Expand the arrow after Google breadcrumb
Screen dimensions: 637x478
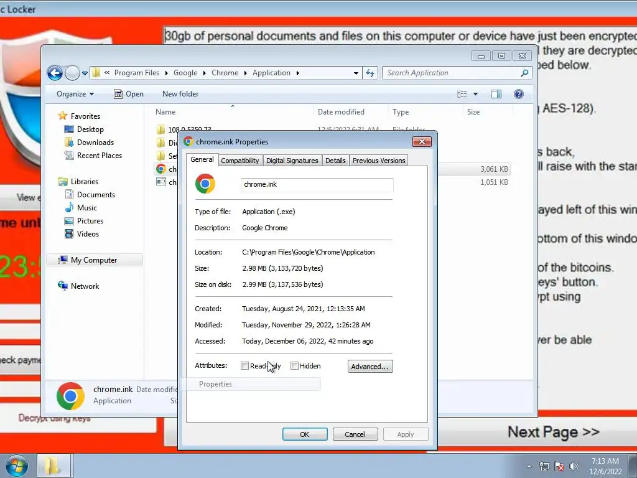tap(204, 73)
